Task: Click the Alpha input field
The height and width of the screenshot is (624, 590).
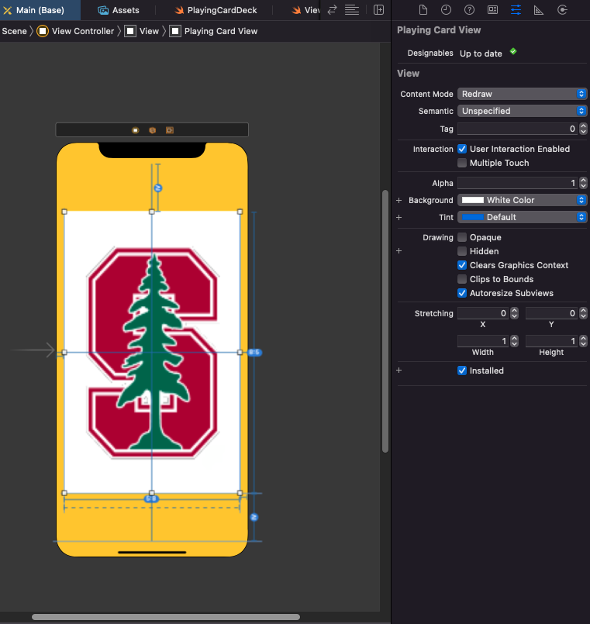Action: [518, 183]
